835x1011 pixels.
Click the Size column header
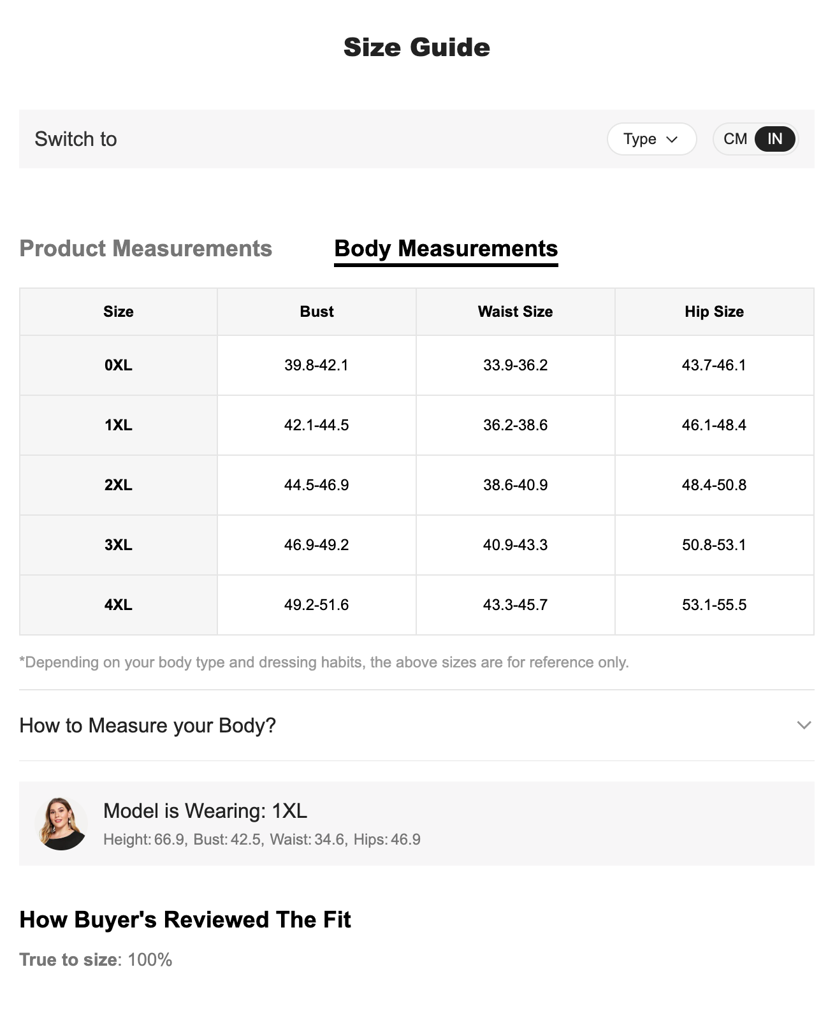pos(119,312)
